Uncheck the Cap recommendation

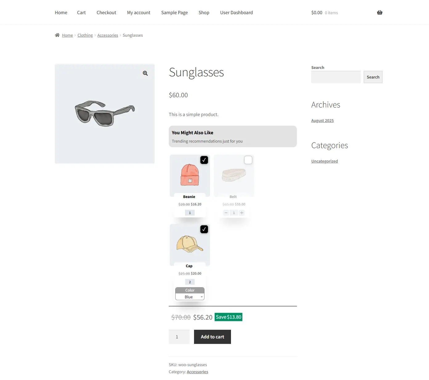204,229
